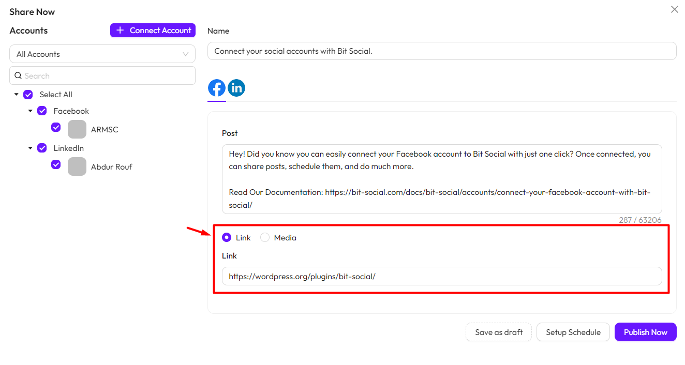
Task: Click the Select All label
Action: (x=56, y=95)
